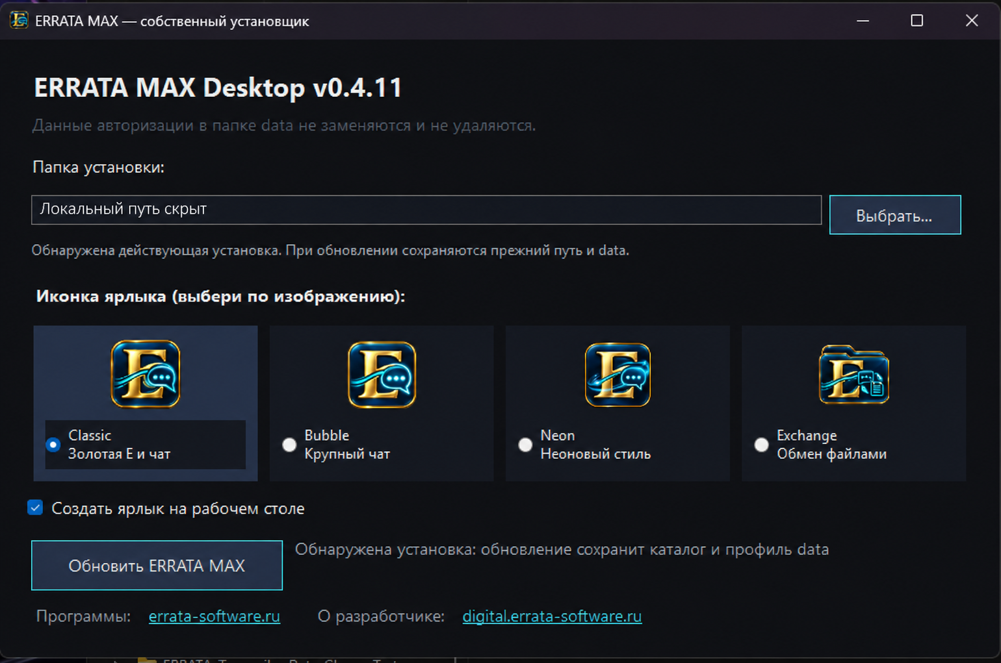Viewport: 1001px width, 663px height.
Task: Choose the Neon style icon image
Action: point(617,375)
